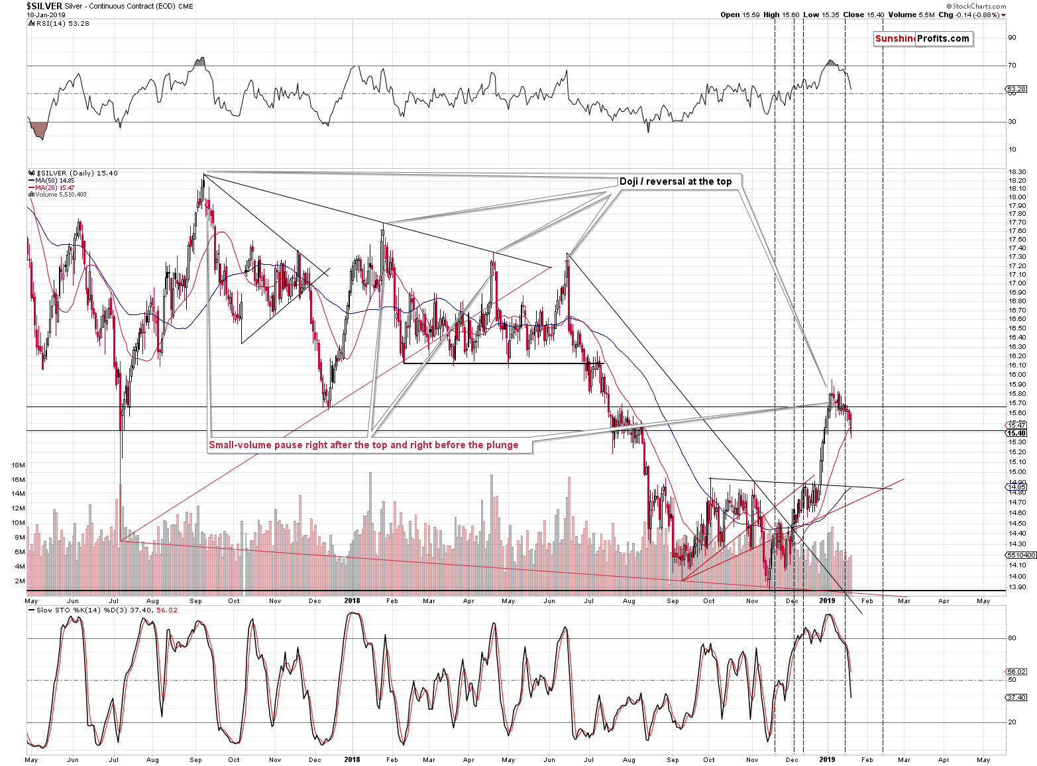Click the 2019 label on stochastic panel axis

pos(827,759)
